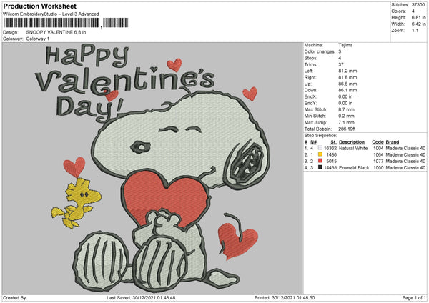Click stitch count "5015" in the stop sequence
Screen dimensions: 429x303
point(332,161)
